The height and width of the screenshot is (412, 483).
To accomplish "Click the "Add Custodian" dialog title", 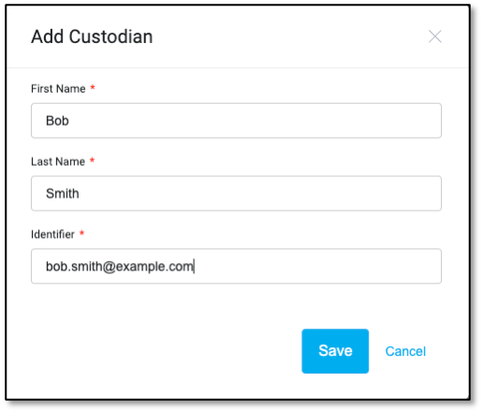I will [x=92, y=37].
